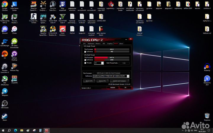The width and height of the screenshot is (213, 133).
Task: Open taskbar Search magnifier
Action: tap(9, 131)
